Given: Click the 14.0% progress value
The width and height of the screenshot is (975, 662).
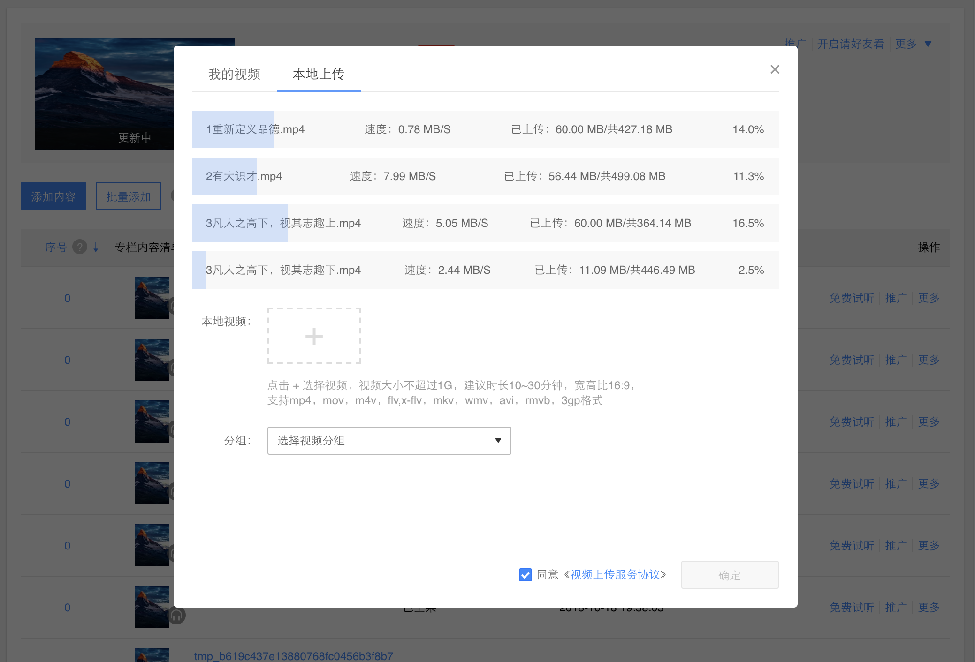Looking at the screenshot, I should click(748, 129).
